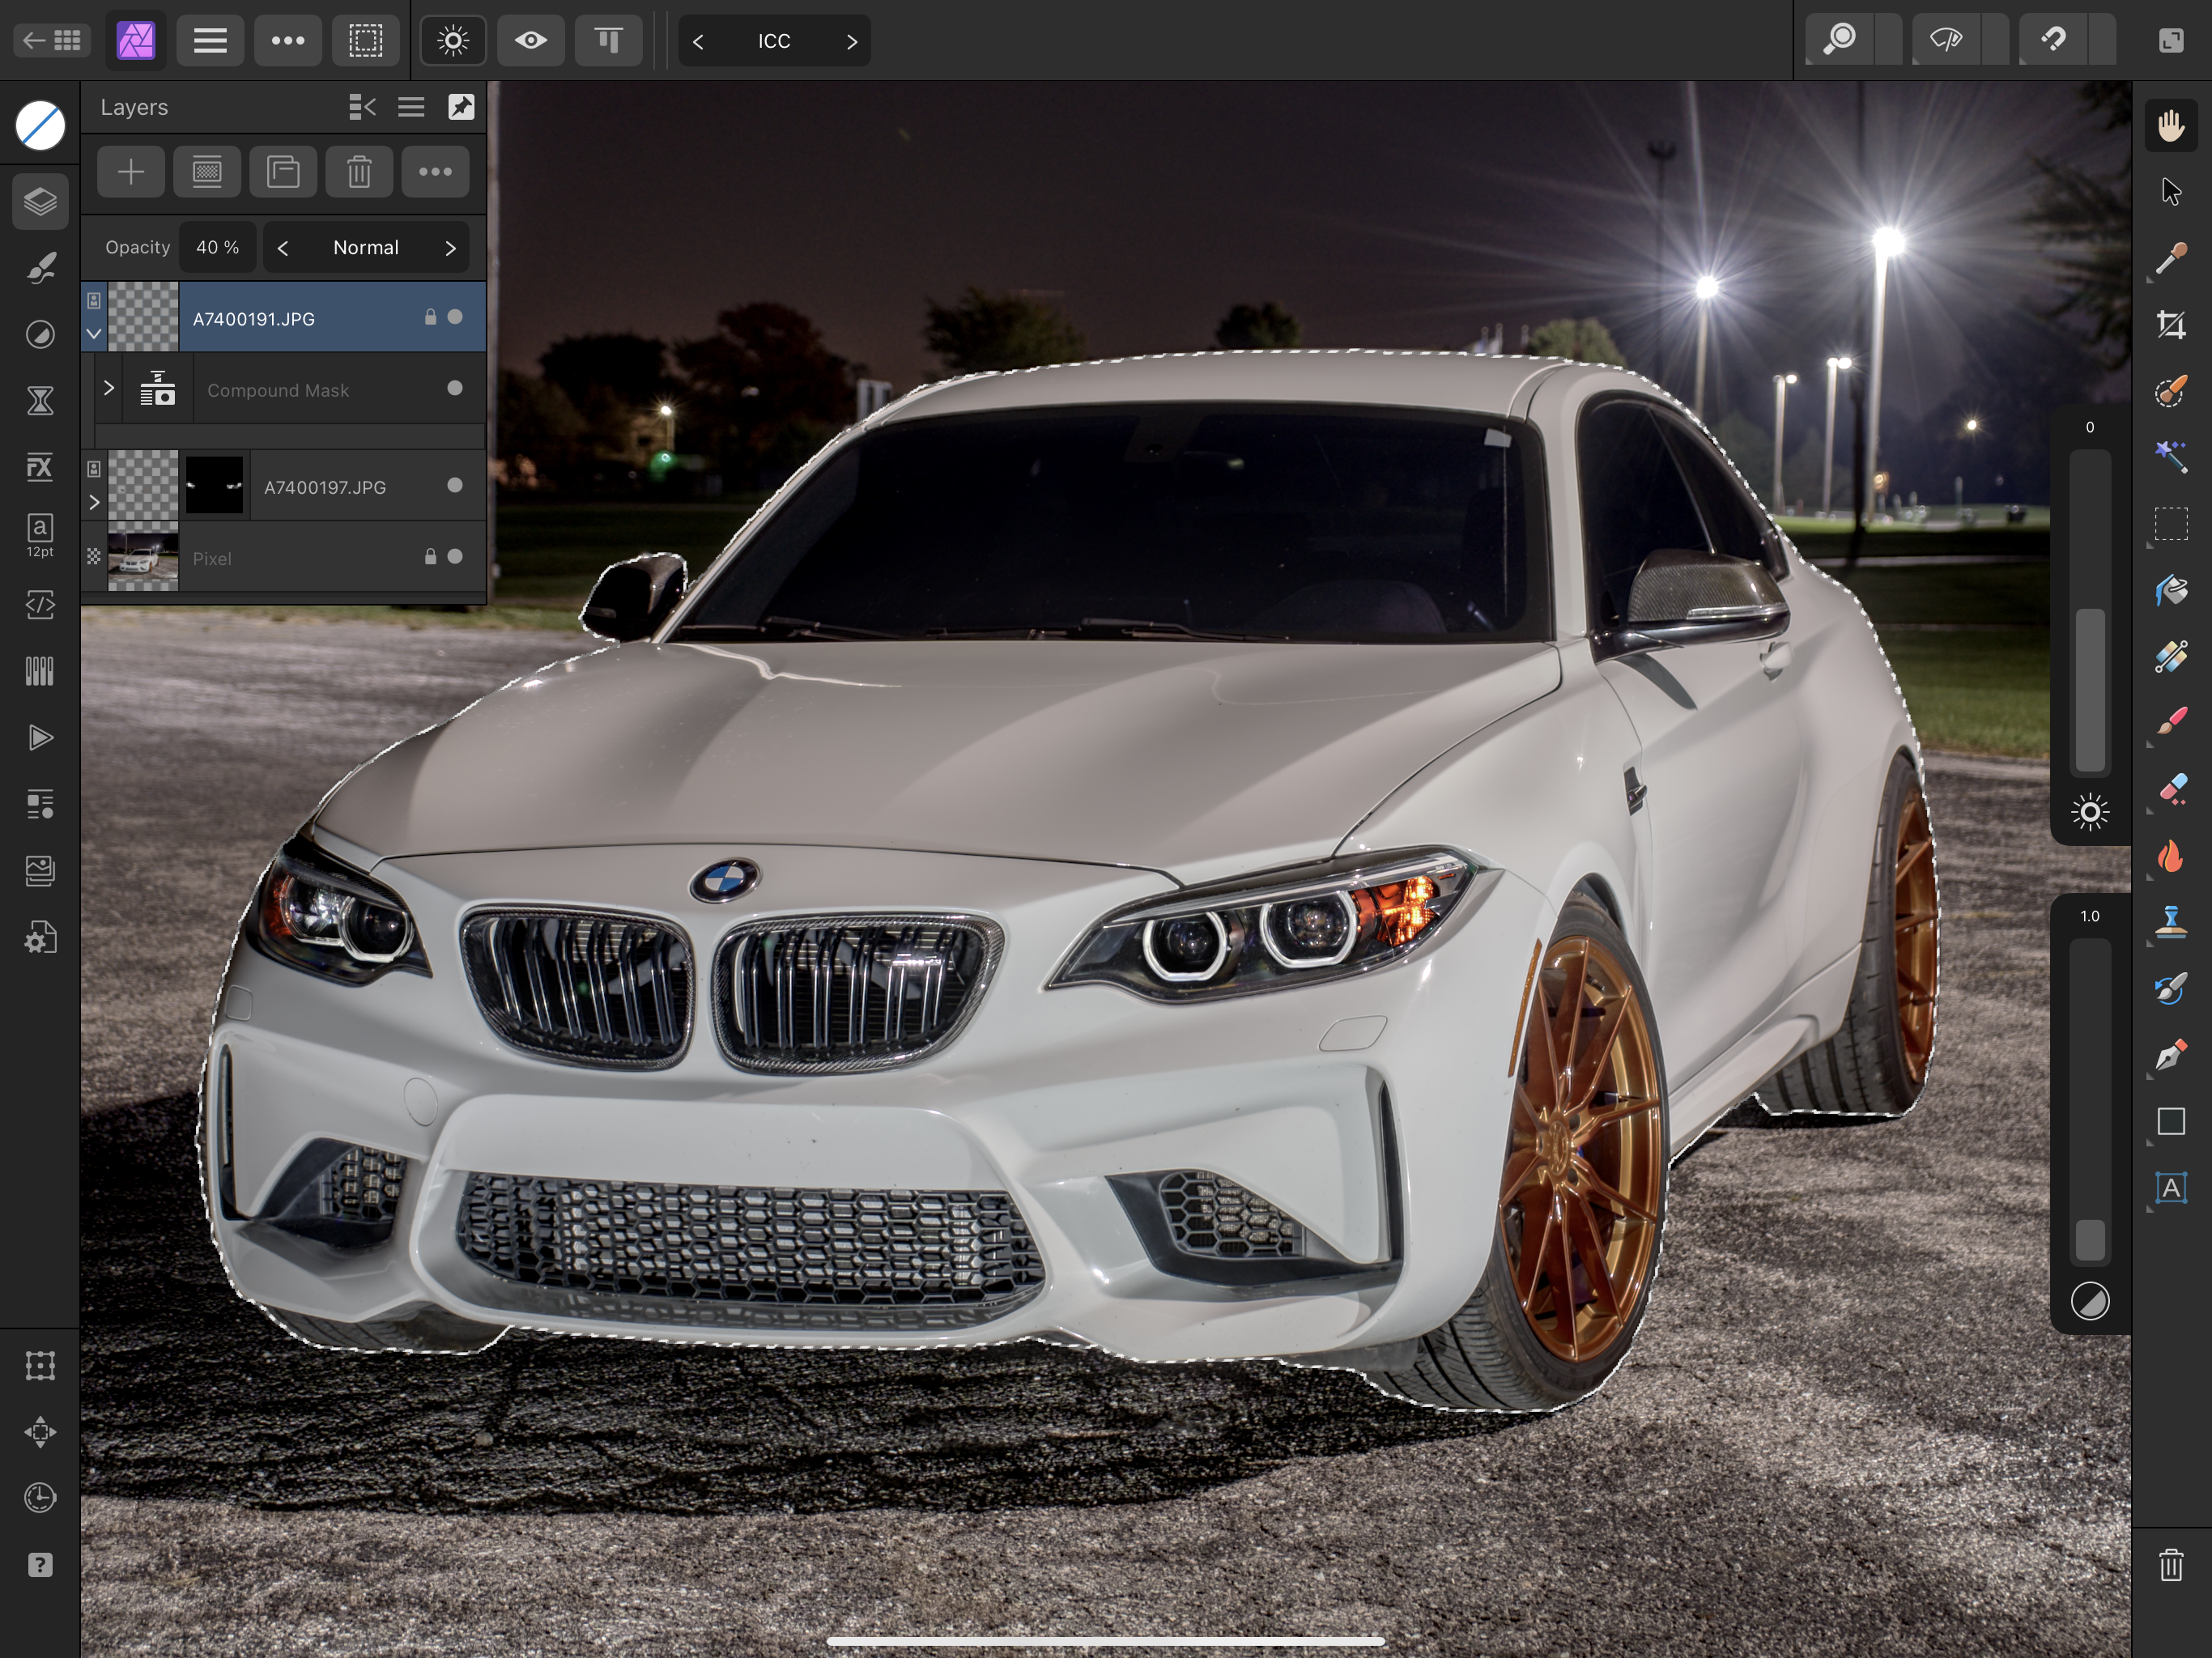Viewport: 2212px width, 1658px height.
Task: Select the Move tool arrow
Action: 2170,191
